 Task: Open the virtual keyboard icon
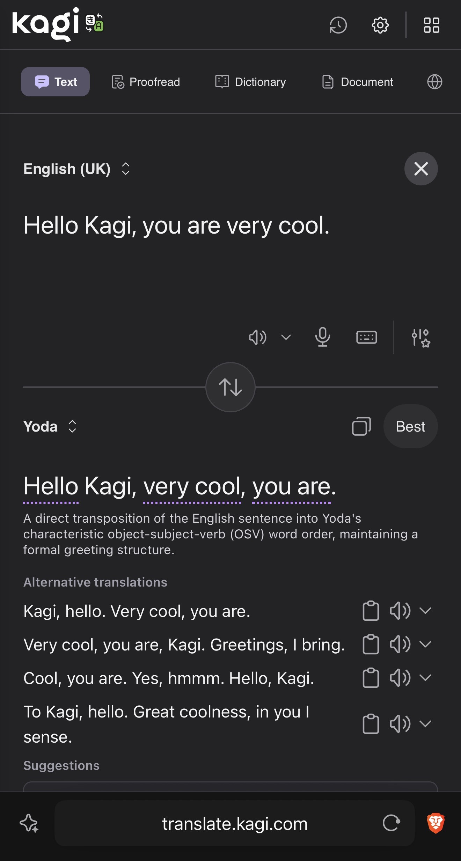(366, 337)
